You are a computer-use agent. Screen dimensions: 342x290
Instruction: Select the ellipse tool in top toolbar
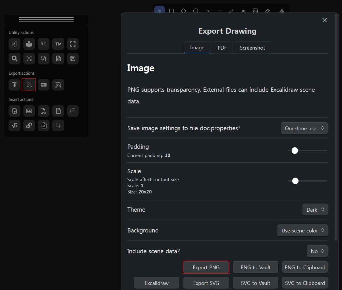coord(196,11)
